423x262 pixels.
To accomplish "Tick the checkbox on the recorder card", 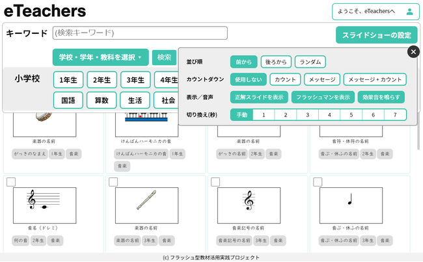I will pyautogui.click(x=113, y=182).
